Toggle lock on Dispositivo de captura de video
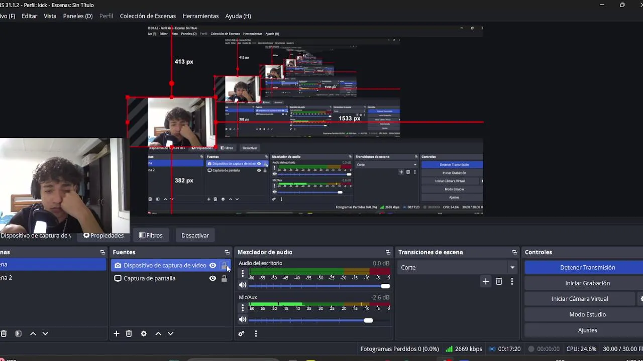This screenshot has height=361, width=643. tap(224, 265)
